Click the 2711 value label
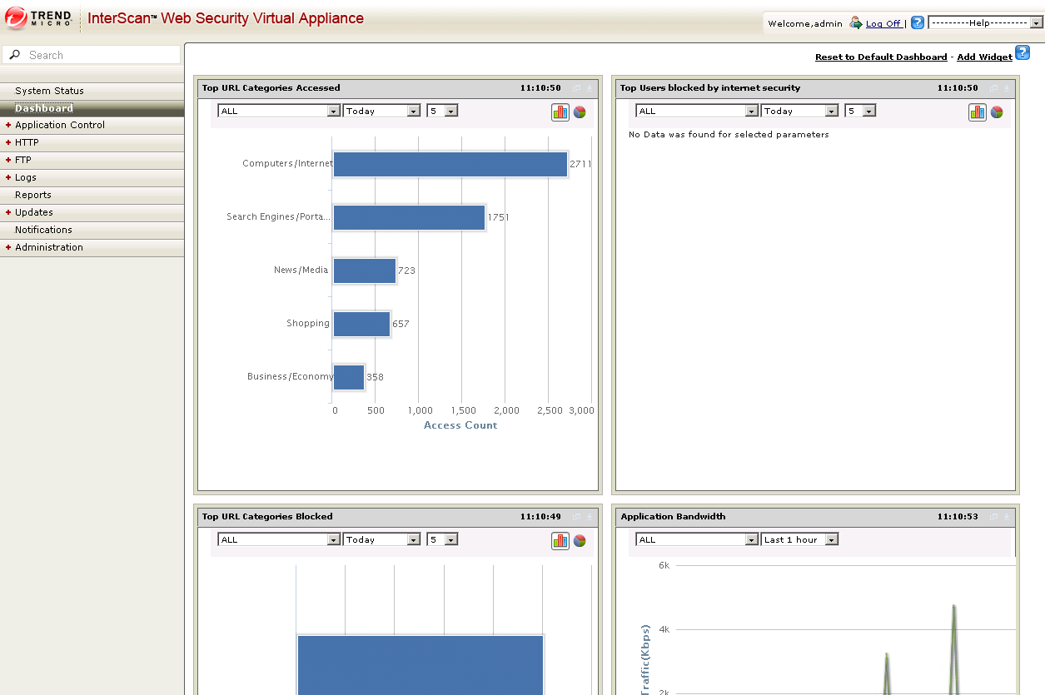1045x695 pixels. (580, 164)
